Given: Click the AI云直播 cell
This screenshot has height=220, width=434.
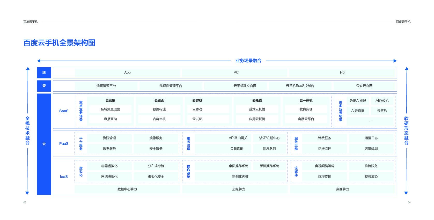Looking at the screenshot, I should 358,111.
